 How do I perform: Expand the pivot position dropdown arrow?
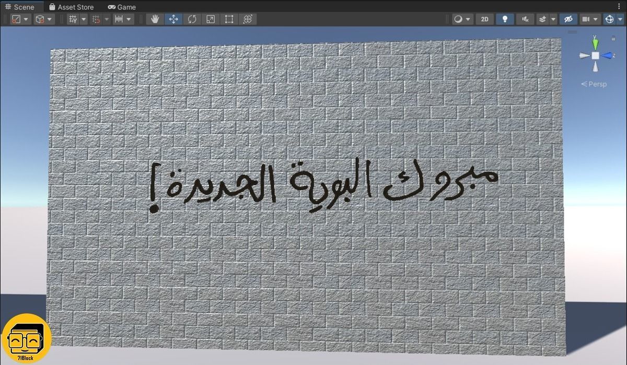[27, 19]
